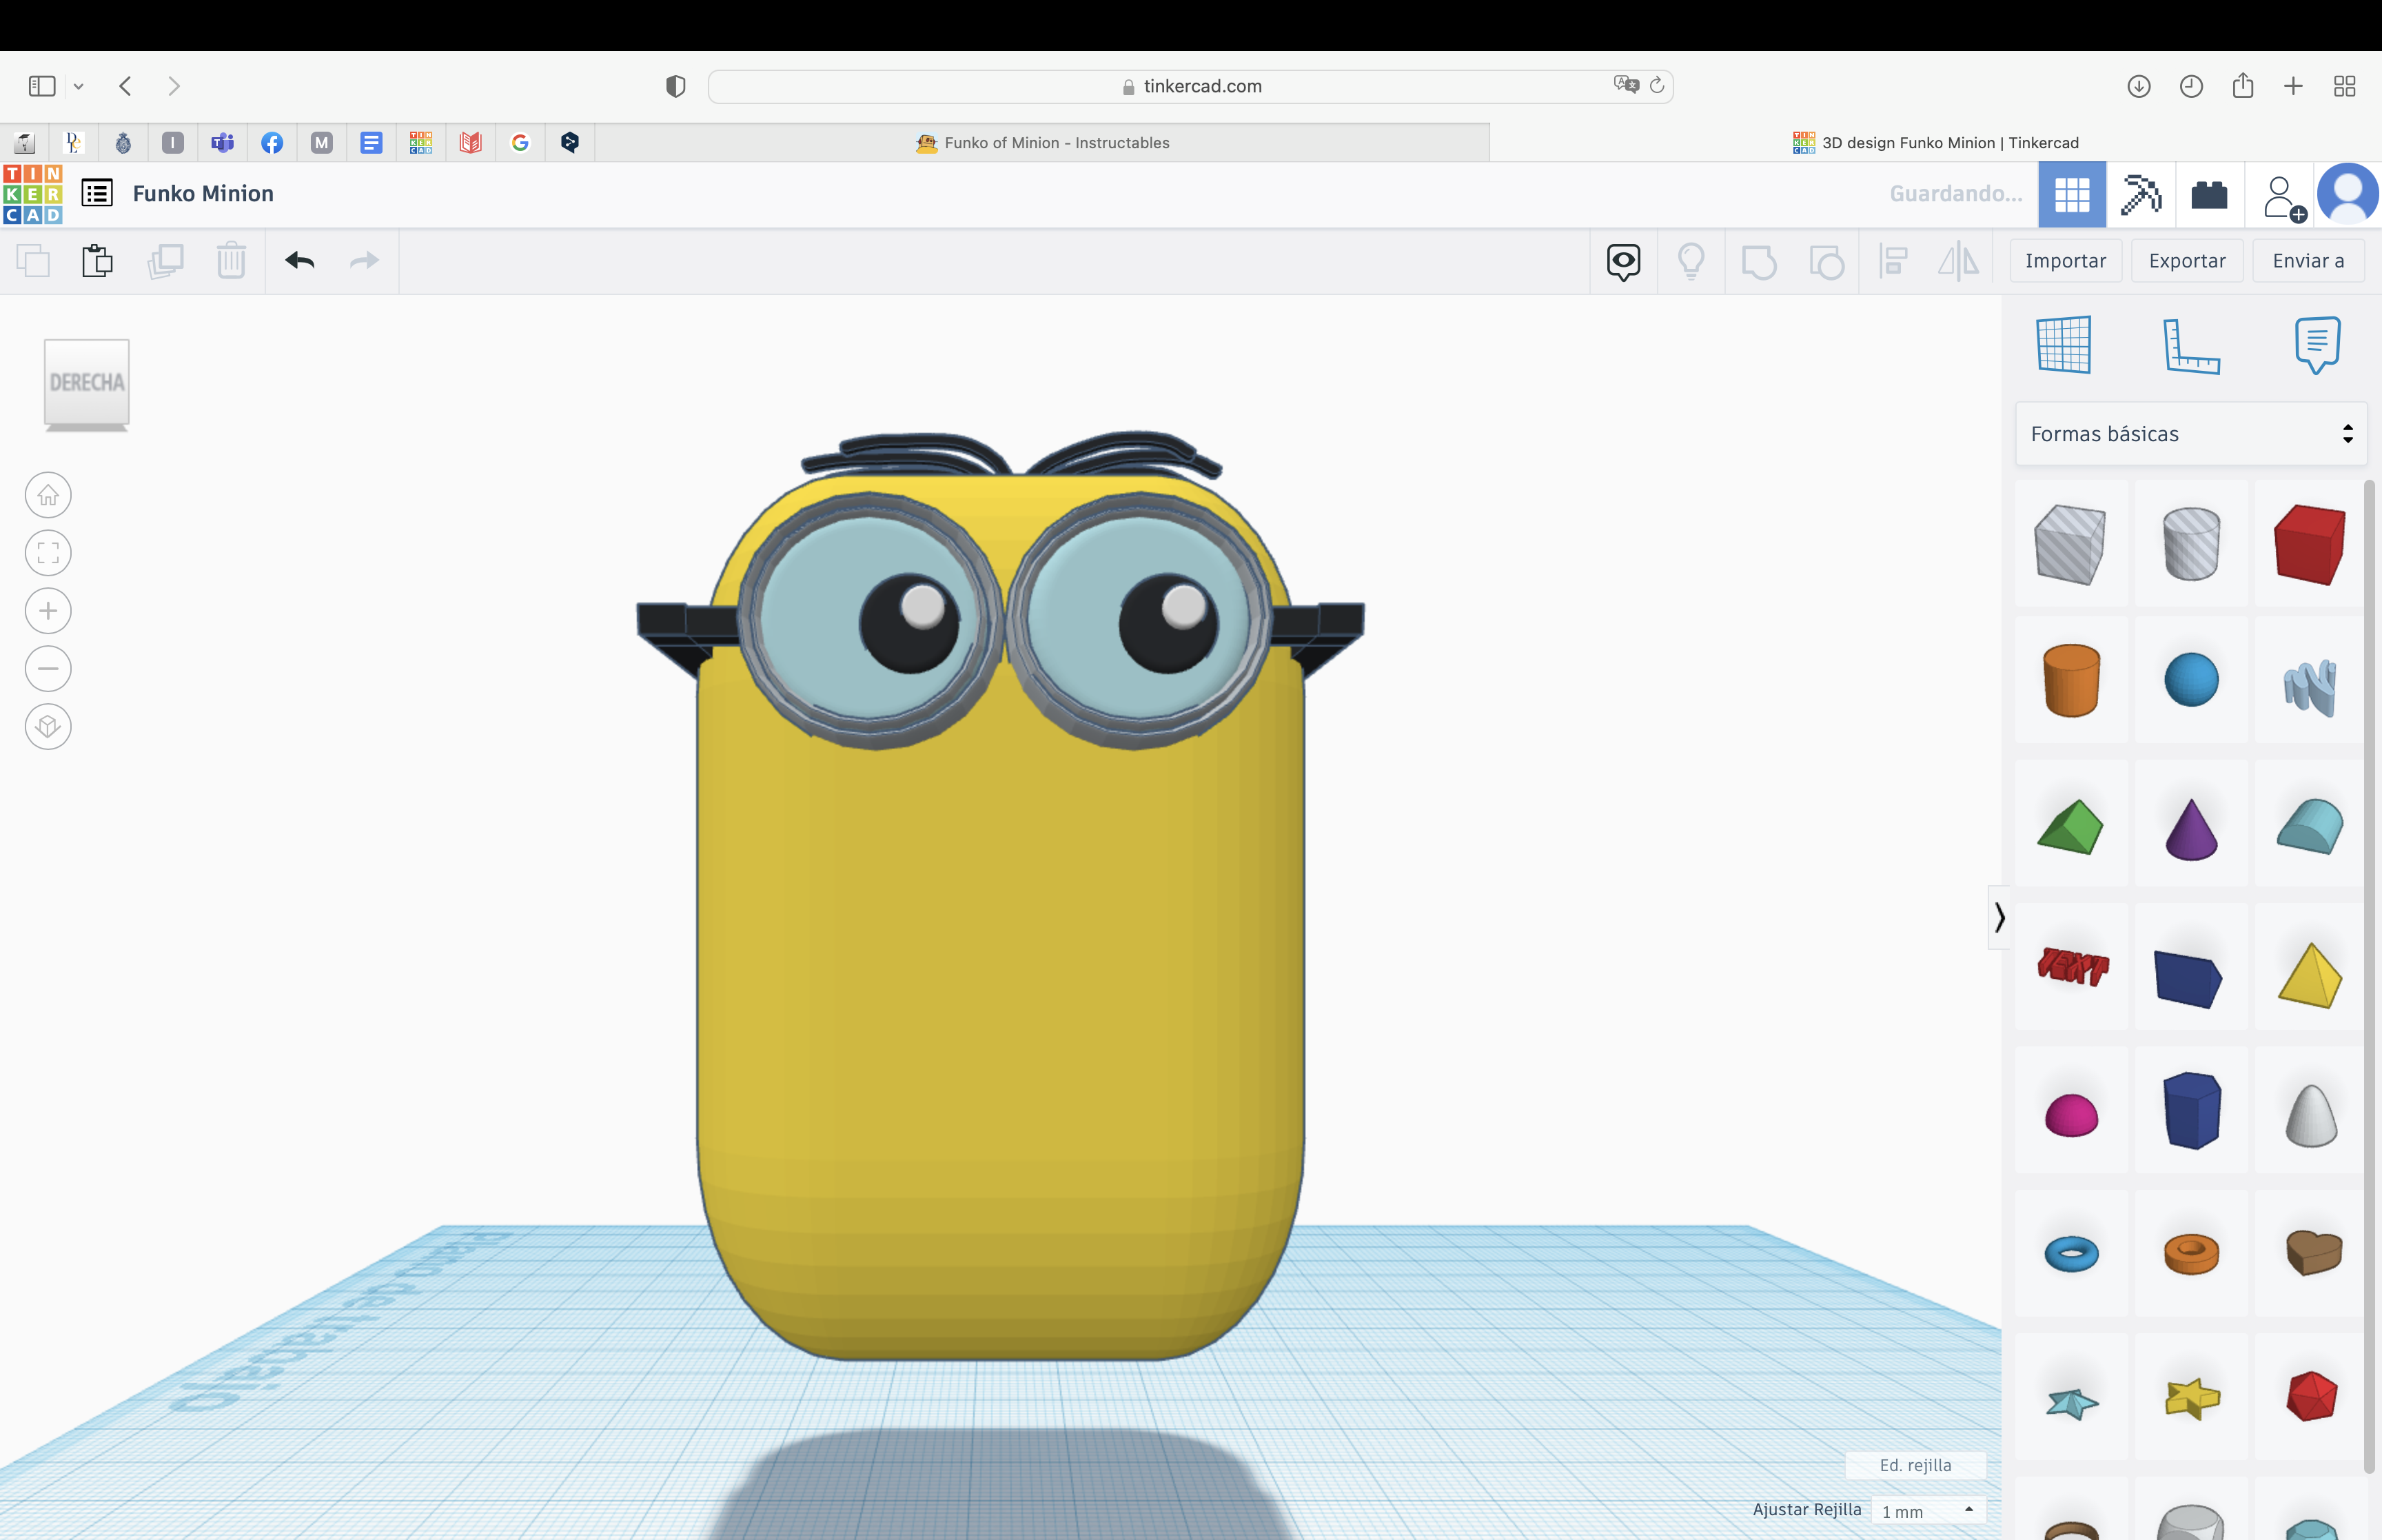Click the Ungroup shapes icon
Viewport: 2382px width, 1540px height.
(x=1826, y=262)
